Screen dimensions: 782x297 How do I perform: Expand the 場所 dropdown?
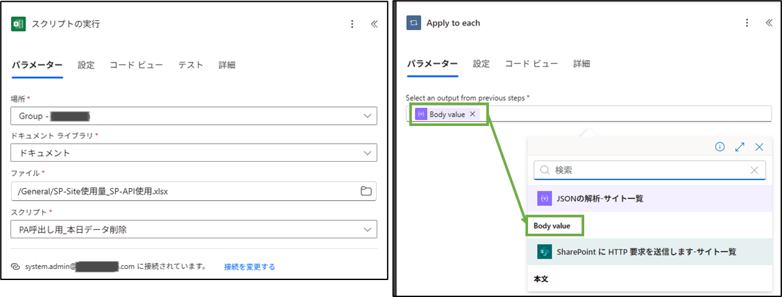pyautogui.click(x=367, y=116)
